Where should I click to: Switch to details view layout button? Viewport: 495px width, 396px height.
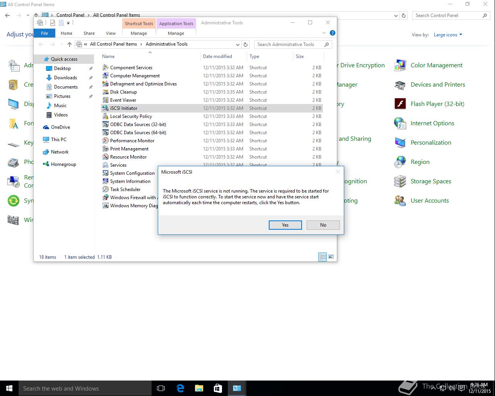pyautogui.click(x=323, y=257)
